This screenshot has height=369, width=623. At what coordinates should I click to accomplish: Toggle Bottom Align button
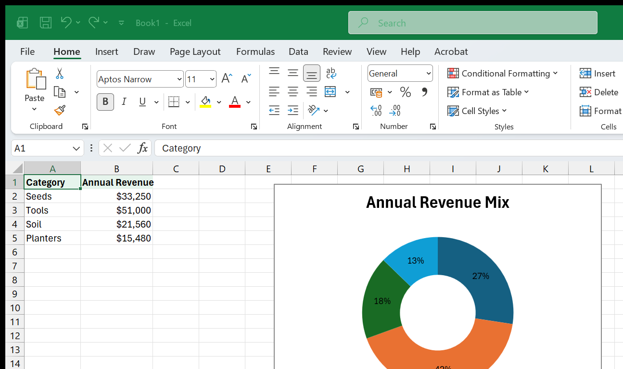click(x=312, y=73)
